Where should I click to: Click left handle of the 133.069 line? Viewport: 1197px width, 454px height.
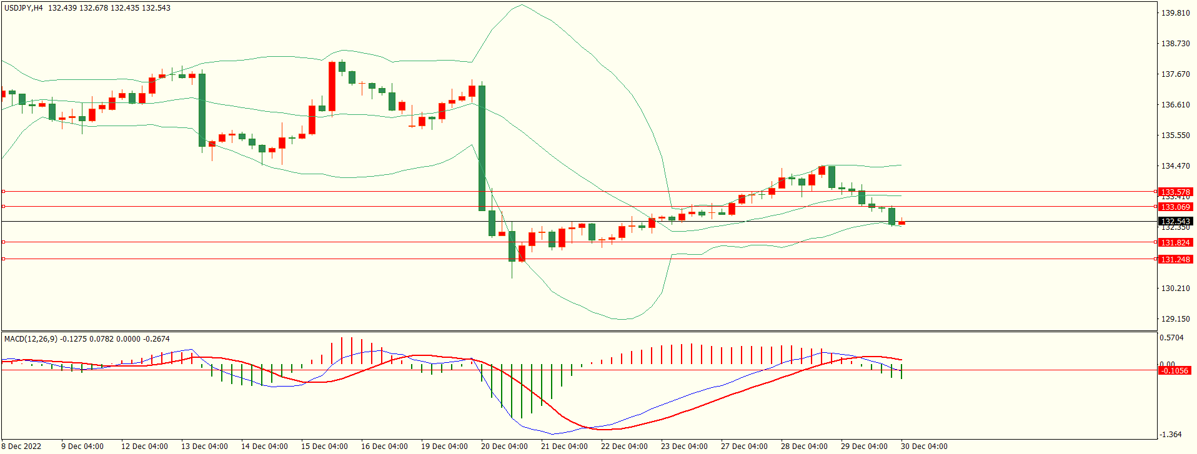coord(3,206)
